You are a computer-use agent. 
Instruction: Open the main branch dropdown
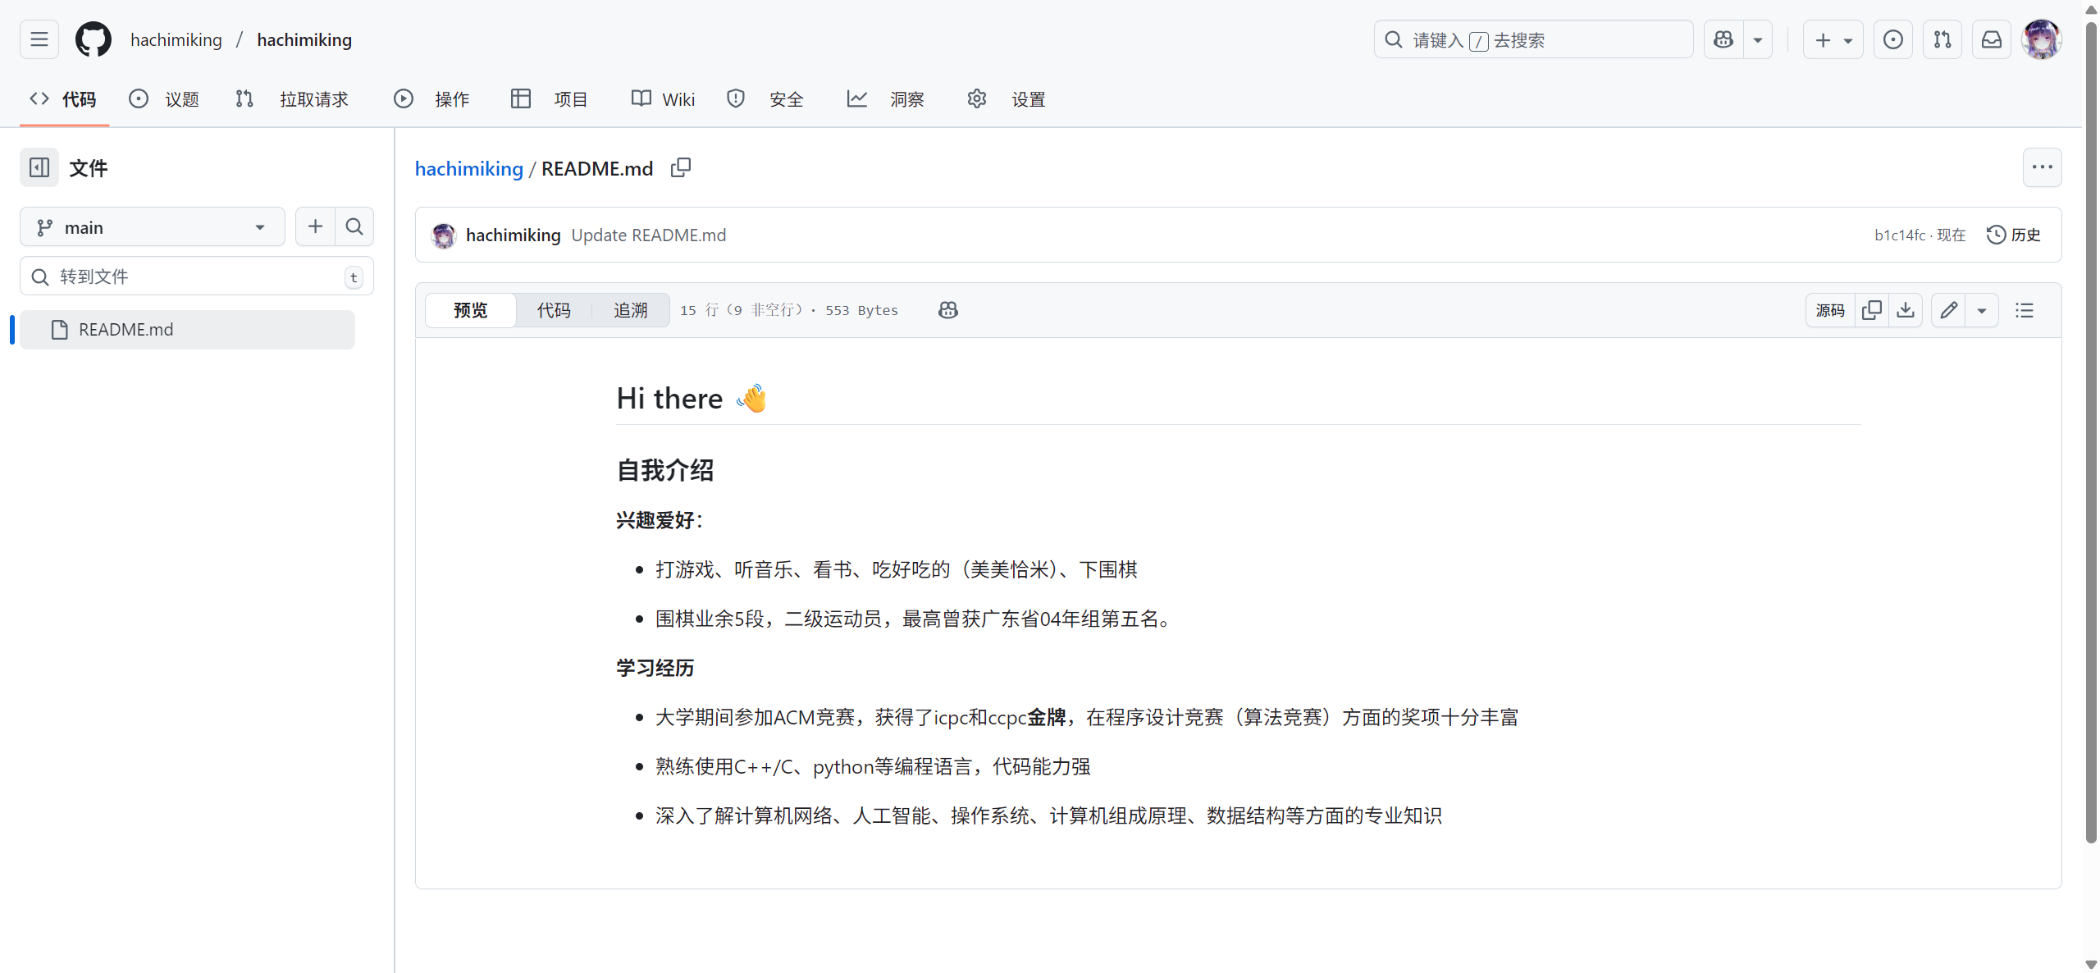click(x=152, y=227)
